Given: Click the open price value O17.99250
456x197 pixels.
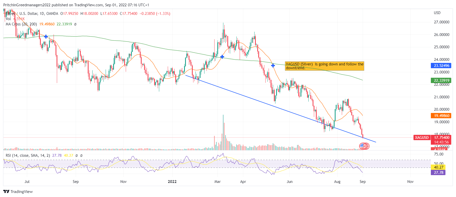Looking at the screenshot, I should [69, 14].
